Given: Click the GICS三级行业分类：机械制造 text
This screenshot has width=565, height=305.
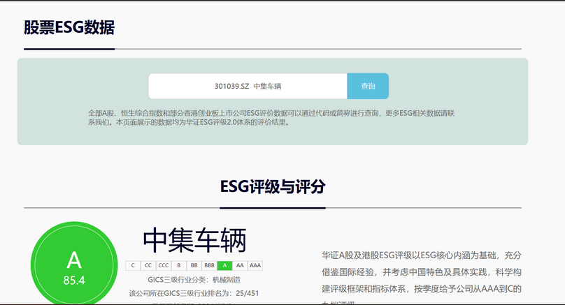Looking at the screenshot, I should tap(194, 280).
